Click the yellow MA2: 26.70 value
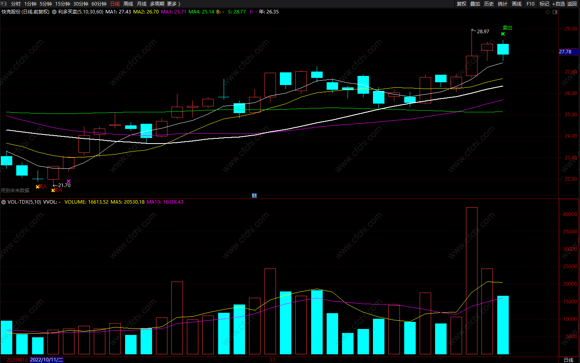 146,12
